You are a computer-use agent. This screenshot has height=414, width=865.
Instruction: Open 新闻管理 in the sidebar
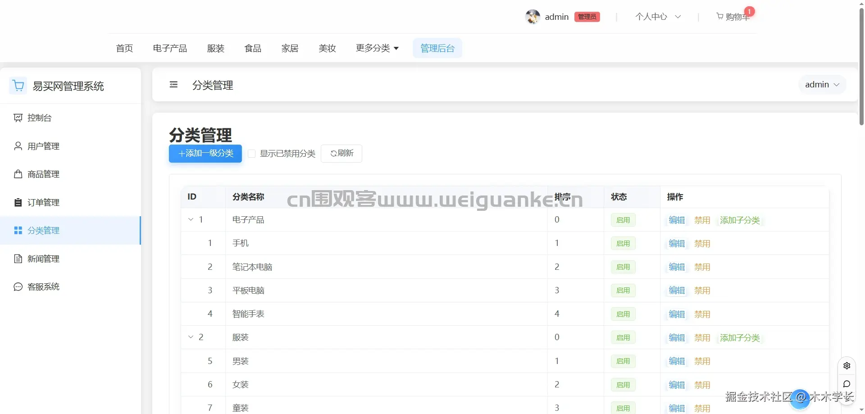[x=70, y=259]
